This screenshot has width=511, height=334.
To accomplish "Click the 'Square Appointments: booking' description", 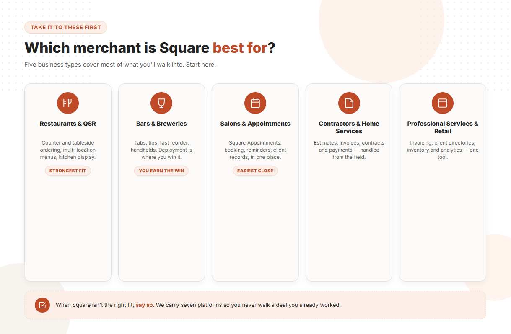I will (255, 150).
